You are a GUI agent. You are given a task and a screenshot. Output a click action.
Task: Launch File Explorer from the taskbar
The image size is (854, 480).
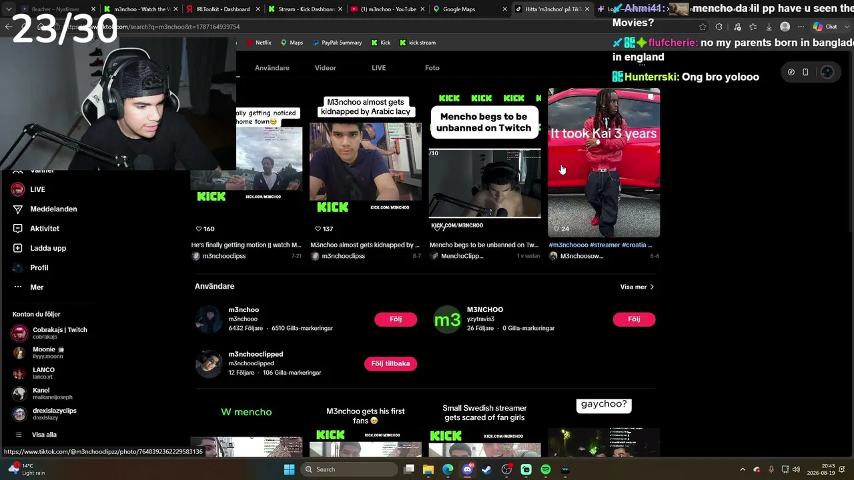coord(428,469)
